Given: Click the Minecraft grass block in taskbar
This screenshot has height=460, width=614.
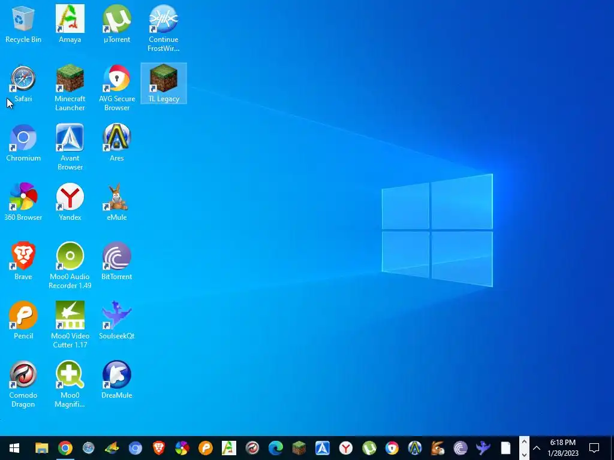Looking at the screenshot, I should tap(299, 448).
